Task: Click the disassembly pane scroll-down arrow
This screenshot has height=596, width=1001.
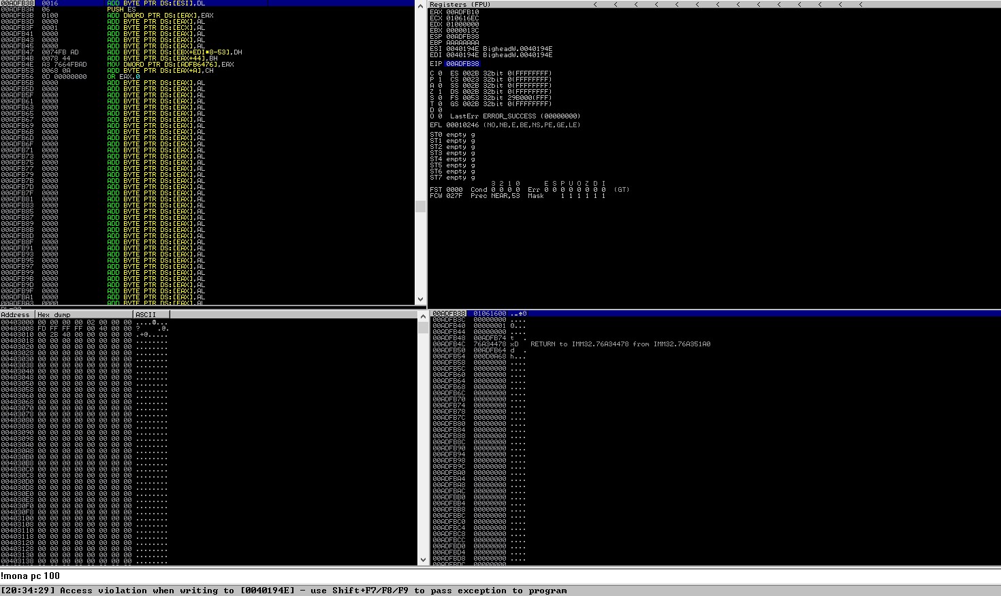Action: 420,299
